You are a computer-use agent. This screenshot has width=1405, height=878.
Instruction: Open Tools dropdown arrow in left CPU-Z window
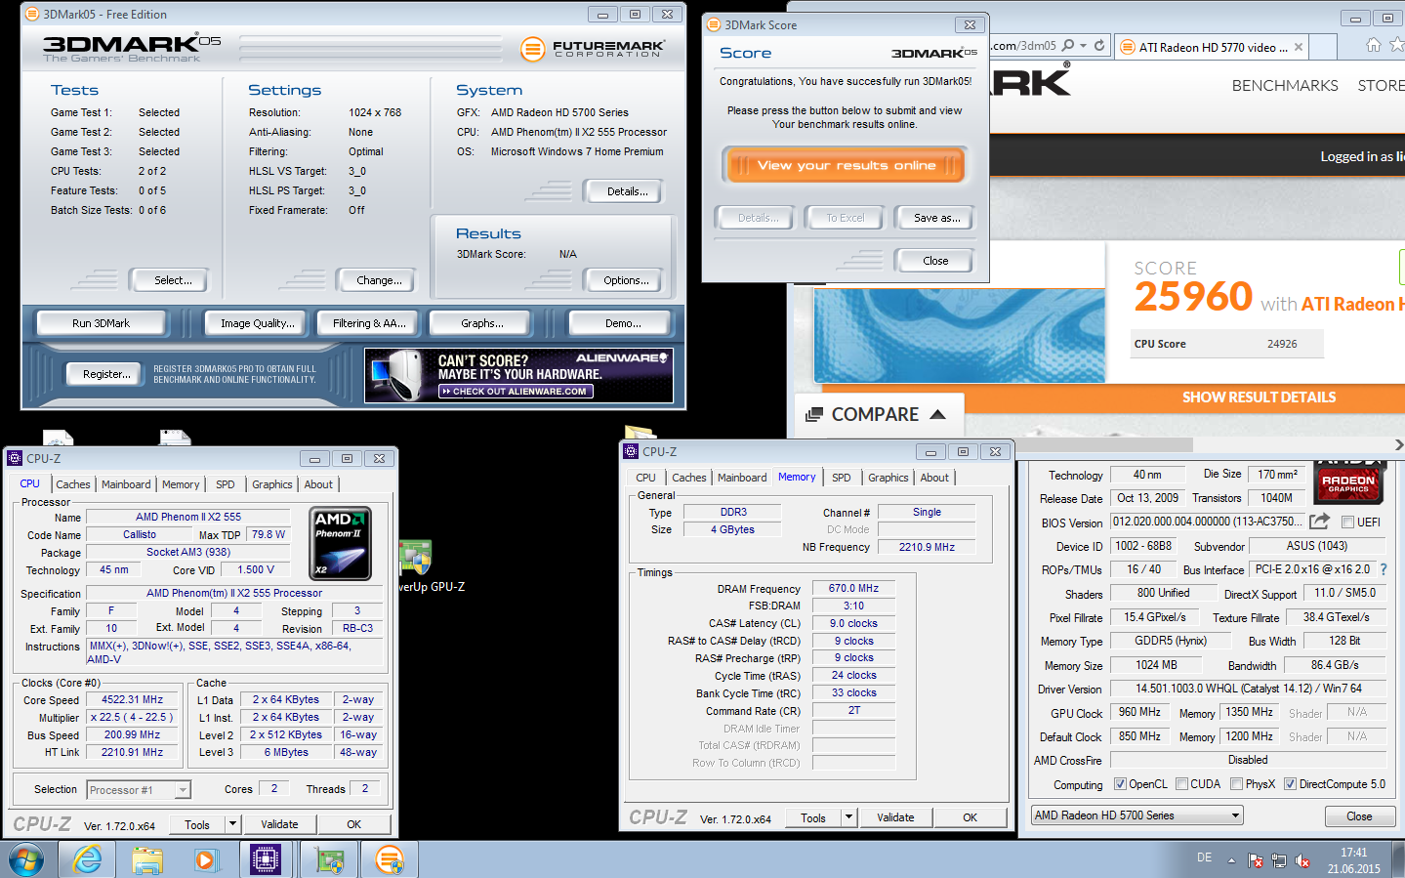(232, 824)
